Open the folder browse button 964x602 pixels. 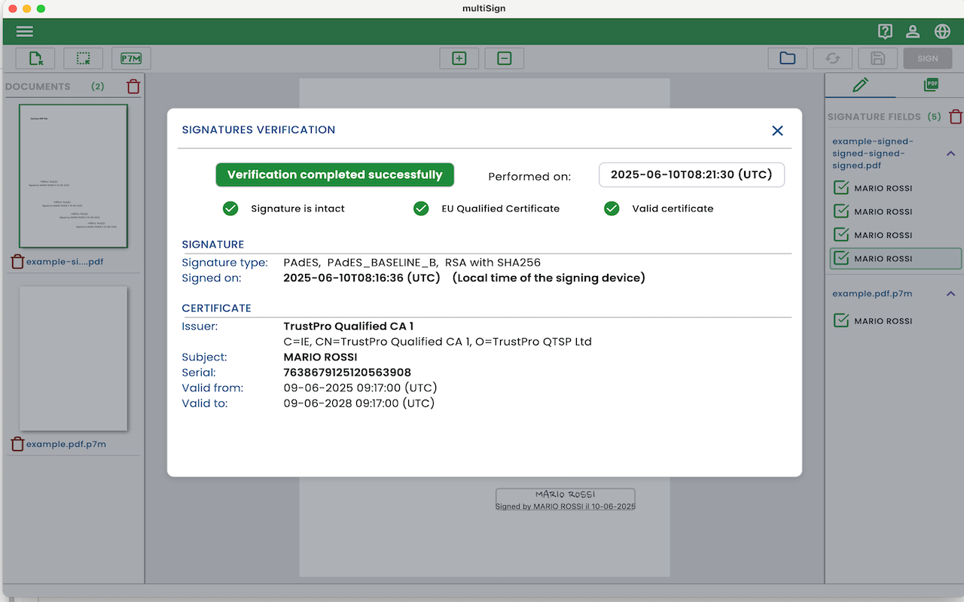tap(788, 59)
